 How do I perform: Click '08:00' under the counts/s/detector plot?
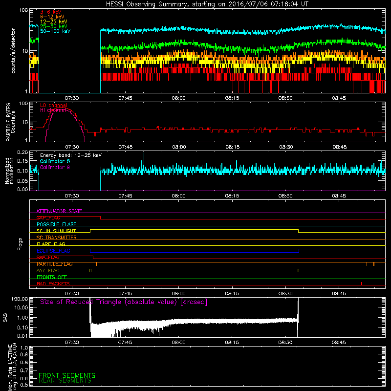pos(178,98)
